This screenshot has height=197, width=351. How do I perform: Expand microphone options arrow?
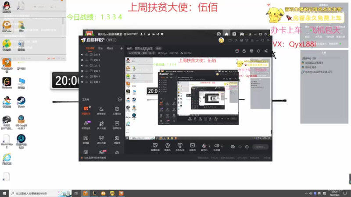[209, 146]
